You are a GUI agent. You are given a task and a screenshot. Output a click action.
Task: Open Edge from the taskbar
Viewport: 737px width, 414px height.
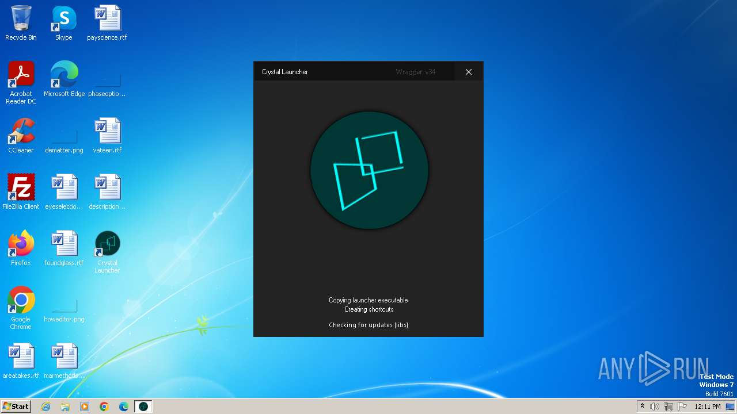click(x=124, y=407)
